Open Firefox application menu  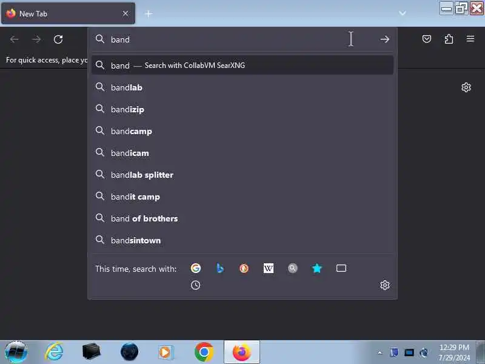click(x=470, y=39)
